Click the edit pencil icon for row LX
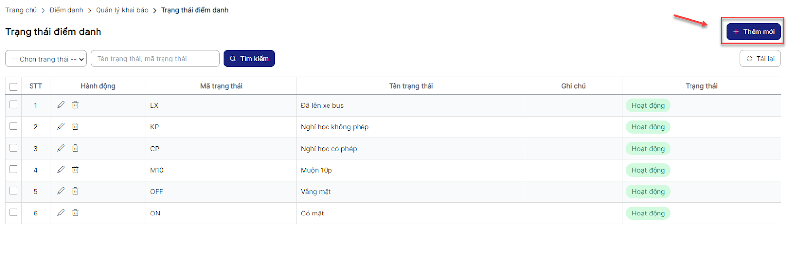788x277 pixels. (61, 105)
